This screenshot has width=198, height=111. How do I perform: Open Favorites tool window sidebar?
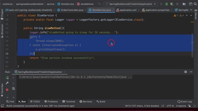(x=2, y=90)
